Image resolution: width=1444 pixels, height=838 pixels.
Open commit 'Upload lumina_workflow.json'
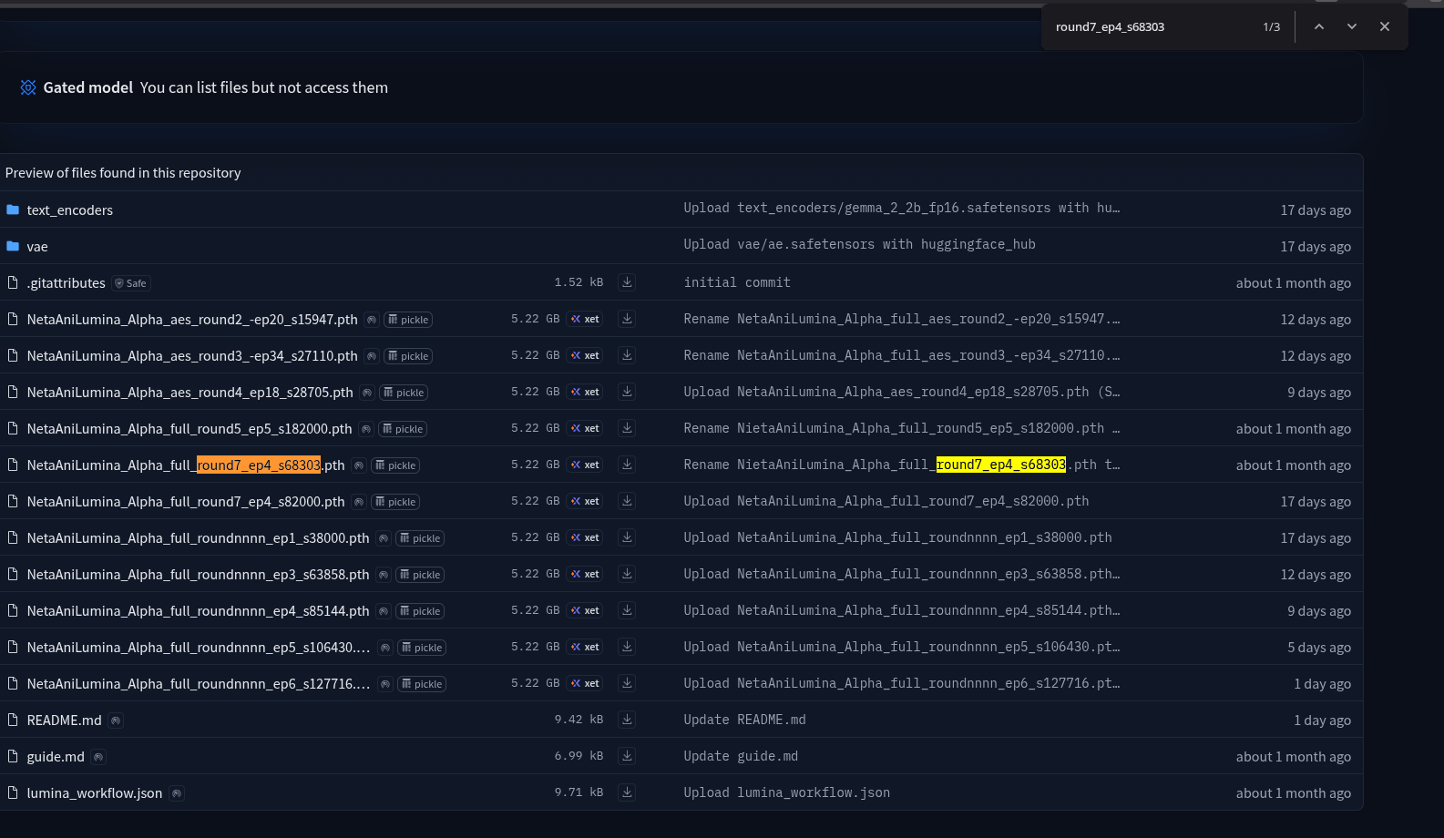click(x=787, y=793)
